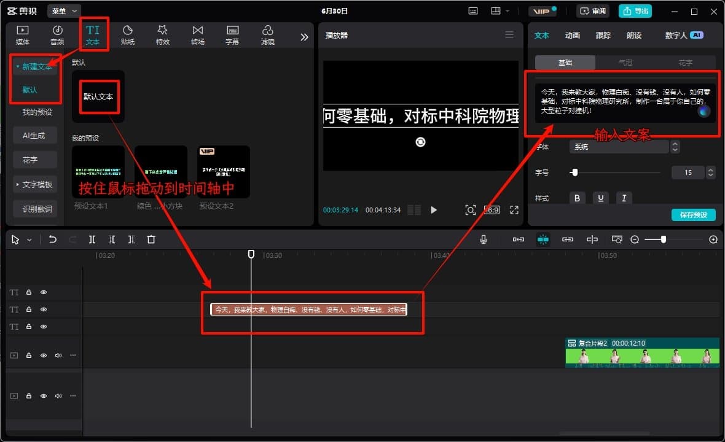Switch to the 动画 tab in properties
Screen dimensions: 725x442
(572, 36)
